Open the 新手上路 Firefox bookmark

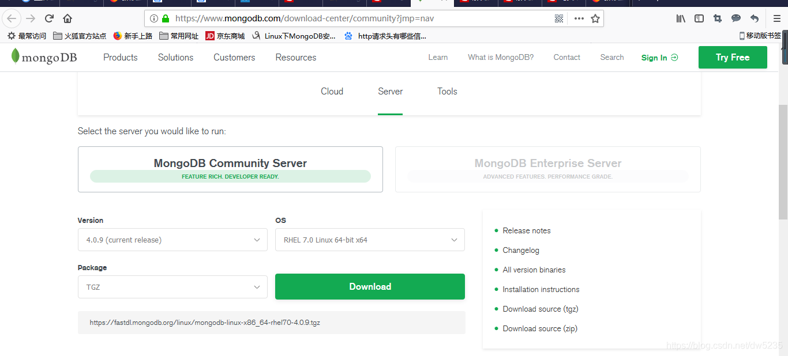133,36
